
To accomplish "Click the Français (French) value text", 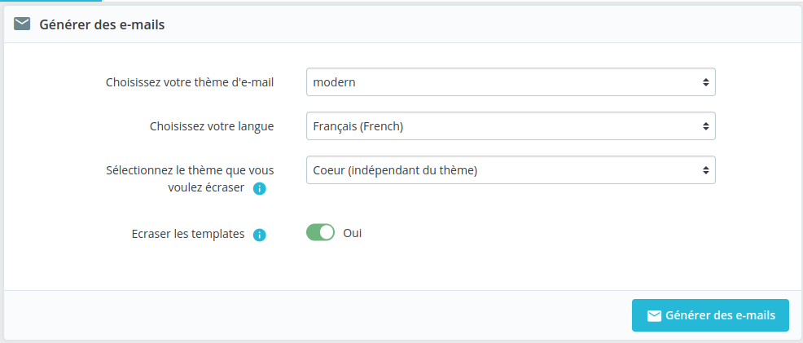I will [x=358, y=126].
